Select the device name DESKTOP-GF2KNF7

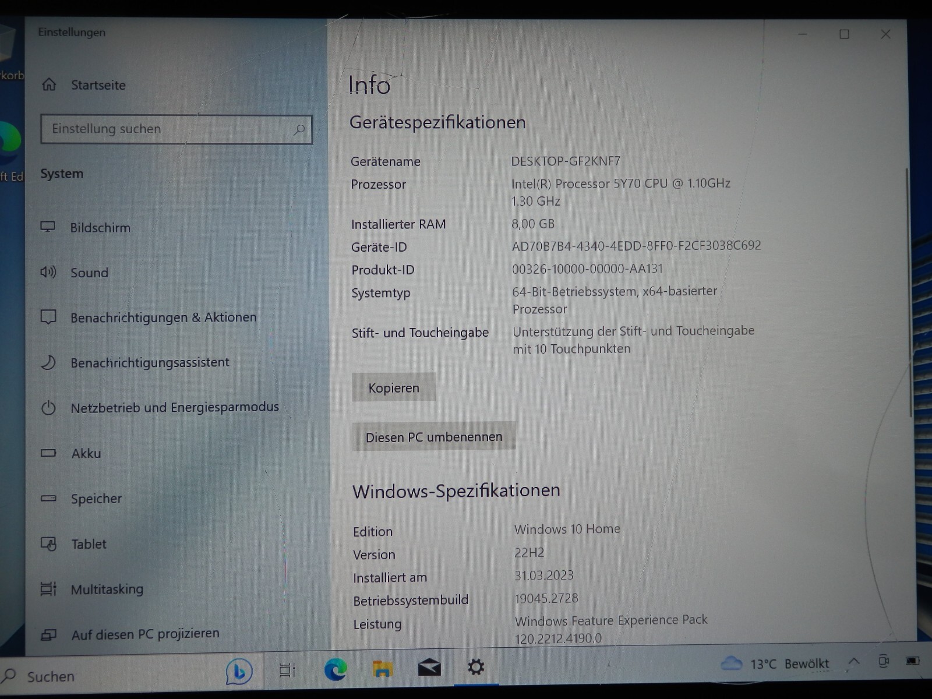coord(566,161)
